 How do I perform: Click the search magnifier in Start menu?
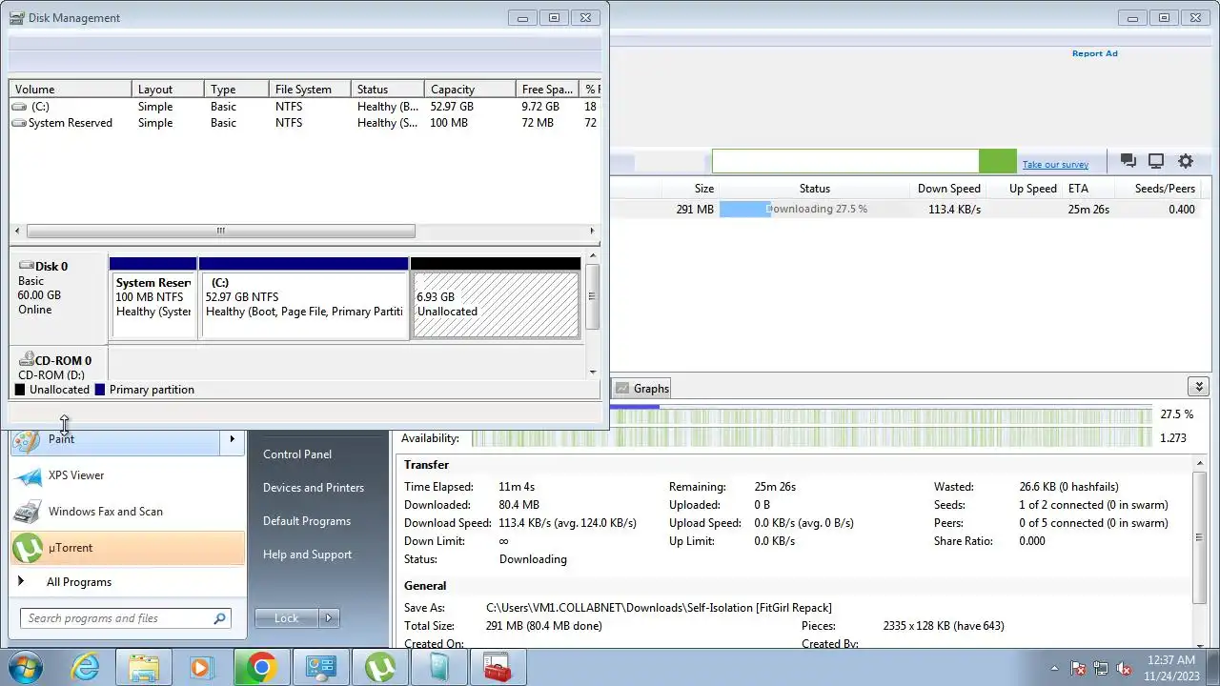click(220, 618)
